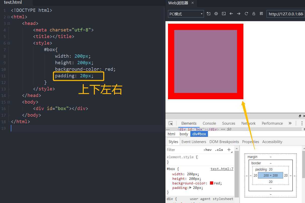Click the top padding value 20 in box model

pos(271,169)
